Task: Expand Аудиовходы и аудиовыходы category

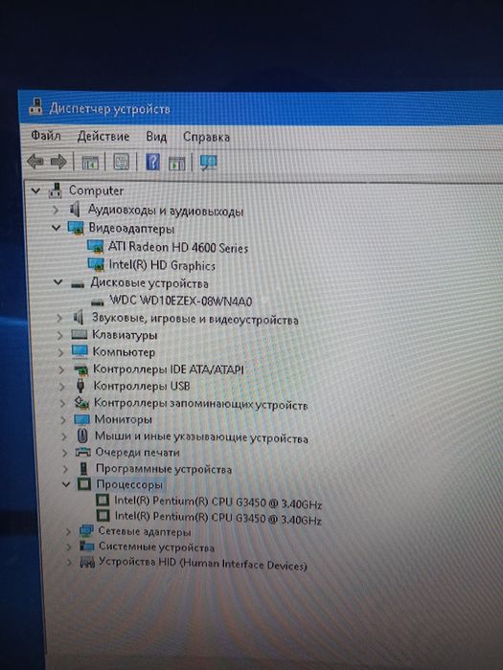Action: pos(56,210)
